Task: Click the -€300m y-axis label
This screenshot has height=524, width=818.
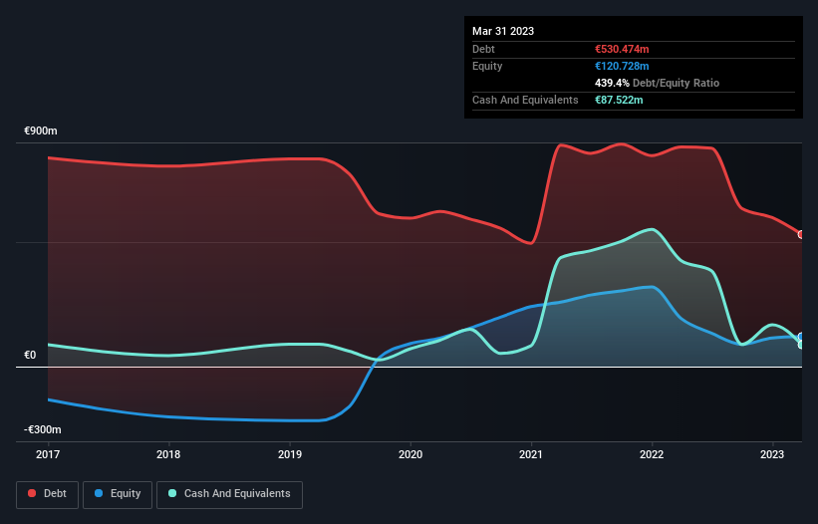Action: pos(42,429)
